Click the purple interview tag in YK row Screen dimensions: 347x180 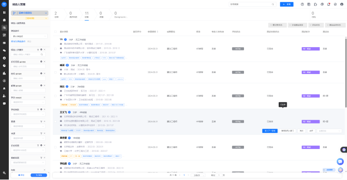click(310, 49)
